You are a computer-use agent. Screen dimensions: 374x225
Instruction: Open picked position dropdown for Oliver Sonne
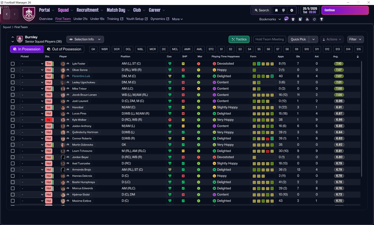(x=32, y=70)
